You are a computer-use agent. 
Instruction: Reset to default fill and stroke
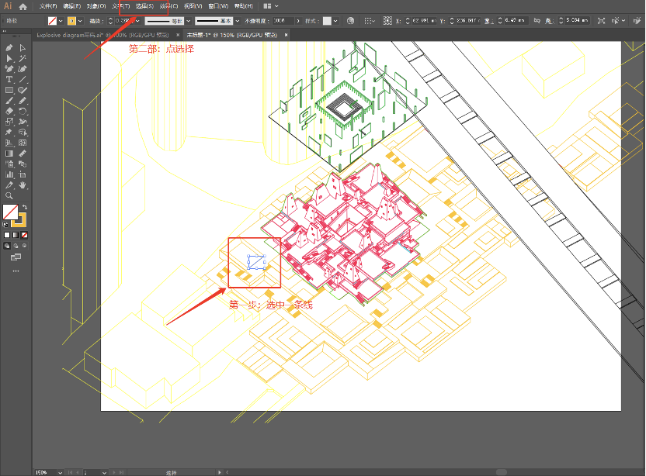(5, 225)
